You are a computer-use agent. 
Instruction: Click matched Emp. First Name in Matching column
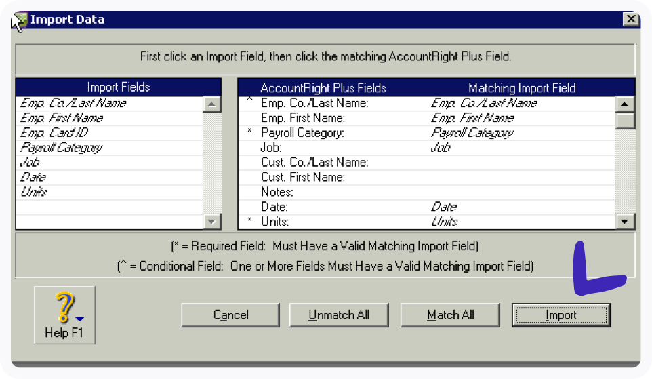coord(472,118)
